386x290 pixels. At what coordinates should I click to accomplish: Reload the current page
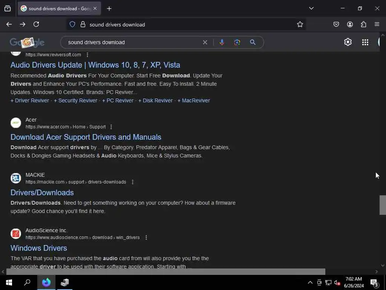pos(36,25)
